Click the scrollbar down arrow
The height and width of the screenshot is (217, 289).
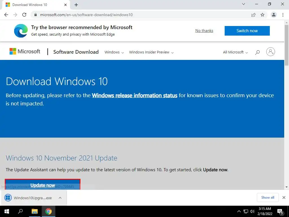coord(287,187)
